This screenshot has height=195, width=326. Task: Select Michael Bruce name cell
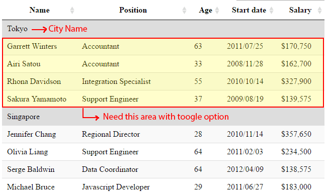[31, 187]
